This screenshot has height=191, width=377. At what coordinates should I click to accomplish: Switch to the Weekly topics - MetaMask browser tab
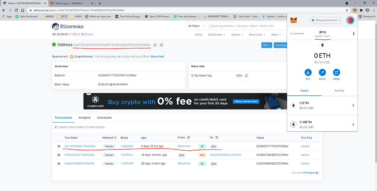(x=71, y=3)
